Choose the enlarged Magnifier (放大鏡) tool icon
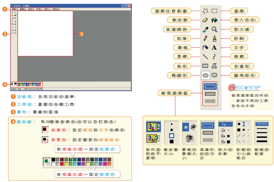274x182 pixels. click(214, 29)
